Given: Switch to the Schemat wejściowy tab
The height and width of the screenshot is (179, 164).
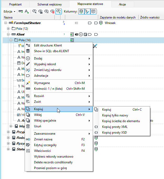Looking at the screenshot, I should click(50, 4).
